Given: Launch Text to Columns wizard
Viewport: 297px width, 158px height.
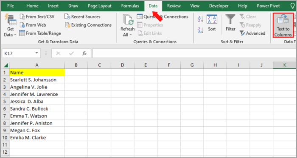Looking at the screenshot, I should pyautogui.click(x=283, y=25).
